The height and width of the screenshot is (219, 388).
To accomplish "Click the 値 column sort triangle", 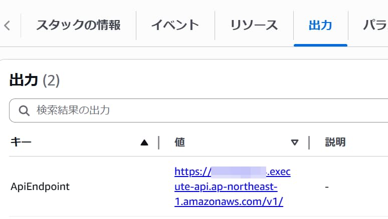I will click(x=295, y=142).
